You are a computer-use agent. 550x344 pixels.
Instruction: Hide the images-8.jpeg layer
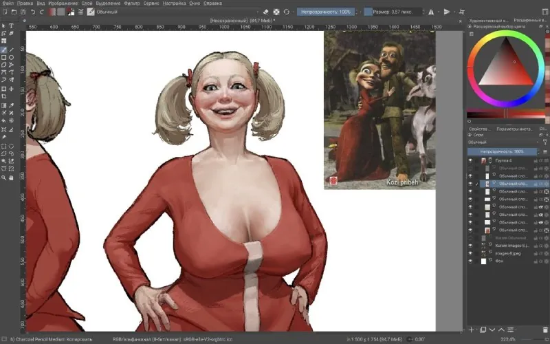click(x=470, y=253)
